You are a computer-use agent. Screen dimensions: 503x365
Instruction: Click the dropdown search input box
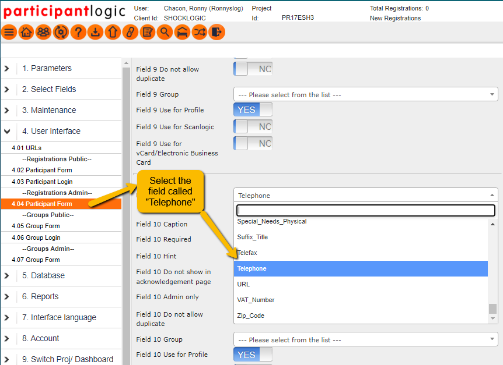coord(365,210)
